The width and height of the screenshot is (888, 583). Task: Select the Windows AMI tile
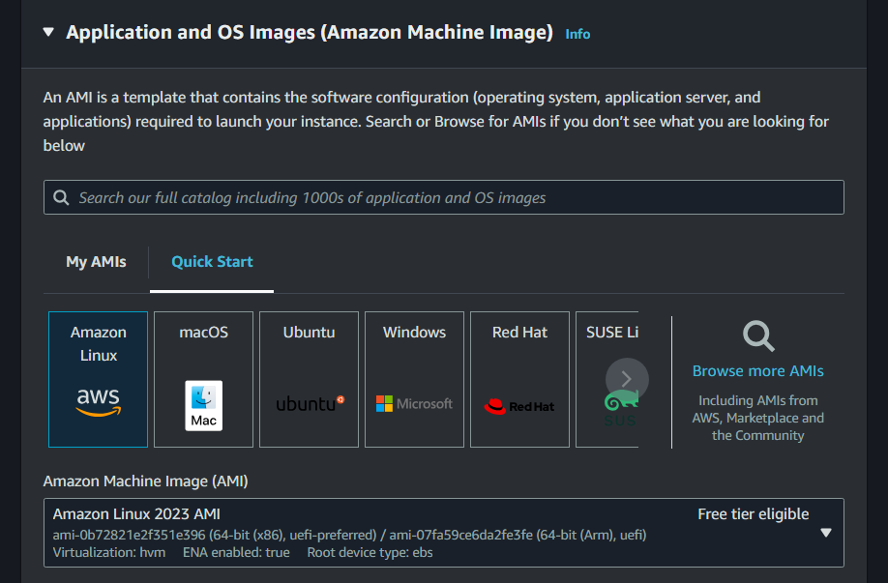[x=414, y=379]
